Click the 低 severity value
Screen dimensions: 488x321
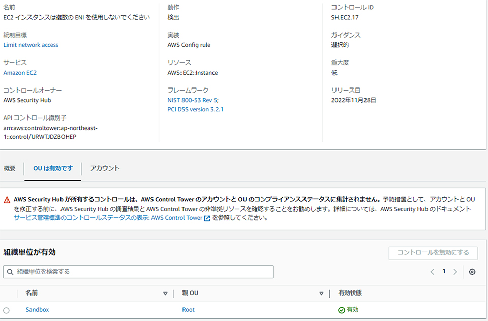pyautogui.click(x=334, y=73)
